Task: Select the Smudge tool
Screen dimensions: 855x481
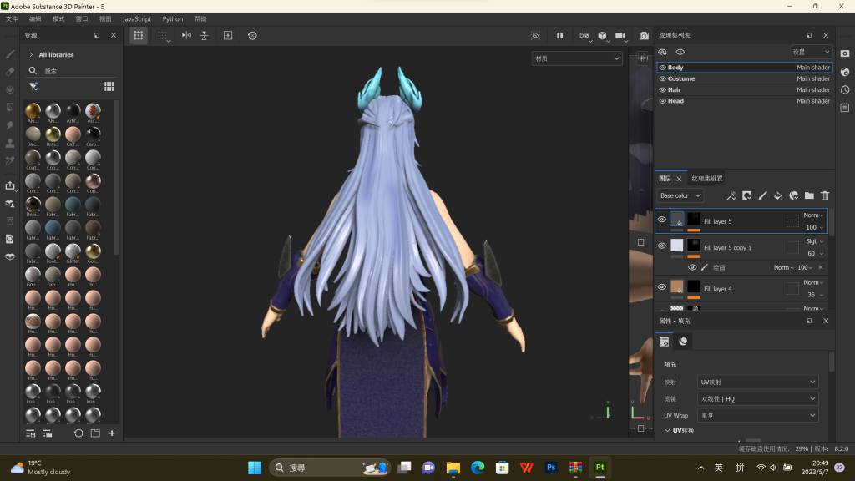Action: (x=10, y=125)
